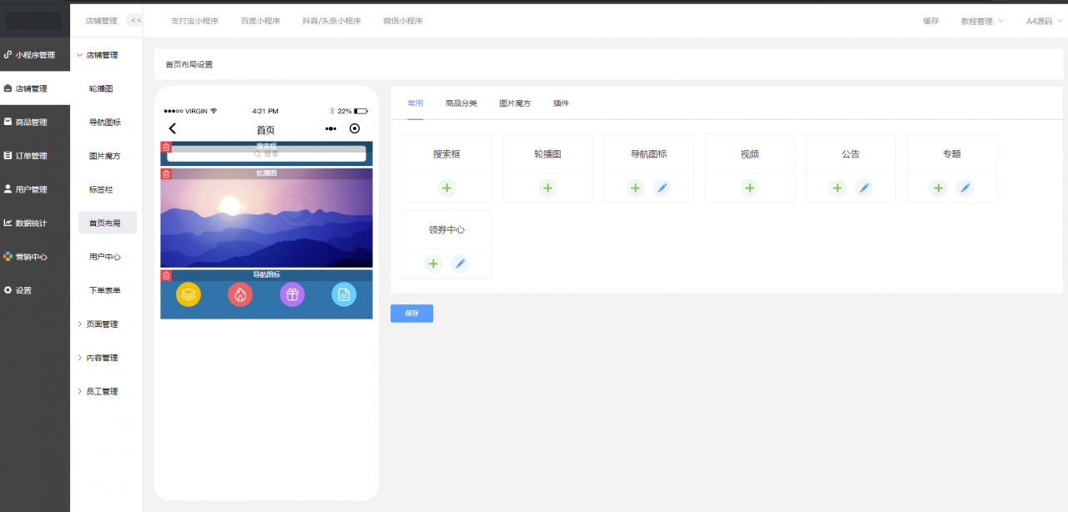
Task: Open 首页布局 in the submenu
Action: 108,223
